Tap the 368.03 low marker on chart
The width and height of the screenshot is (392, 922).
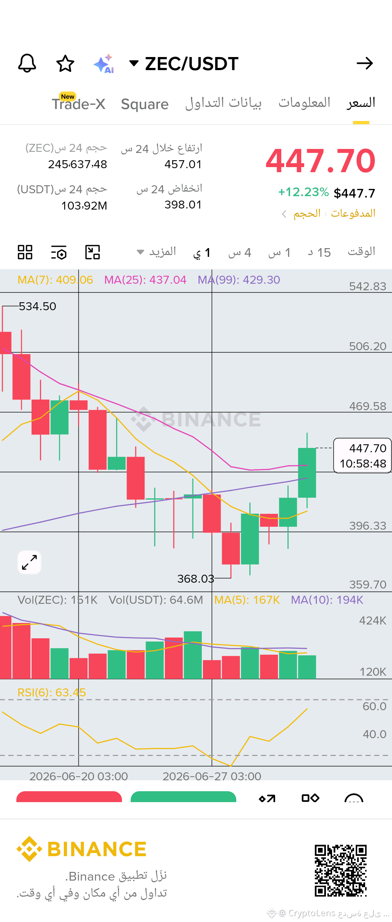click(x=196, y=579)
